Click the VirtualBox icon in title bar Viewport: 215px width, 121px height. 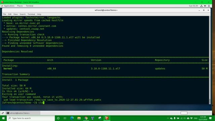pos(2,2)
